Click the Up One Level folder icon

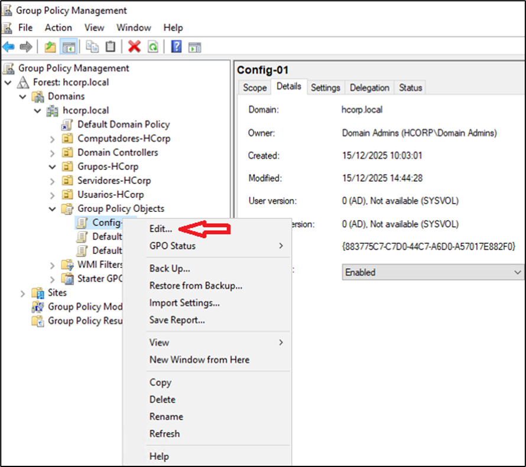click(x=50, y=47)
